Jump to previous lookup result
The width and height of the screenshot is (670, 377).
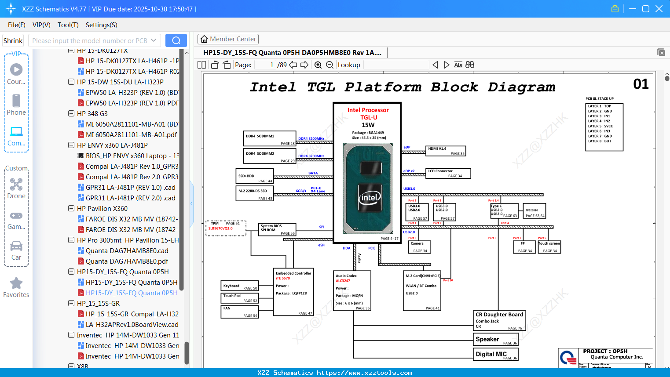(435, 65)
